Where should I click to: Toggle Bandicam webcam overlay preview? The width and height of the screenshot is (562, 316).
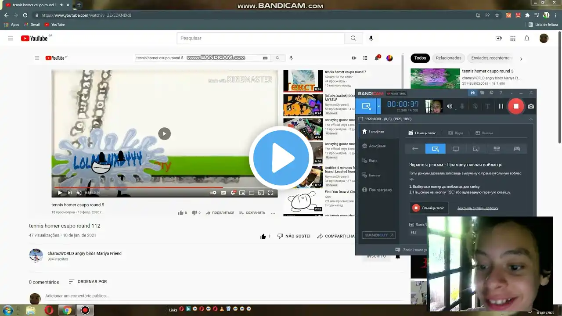coord(434,106)
